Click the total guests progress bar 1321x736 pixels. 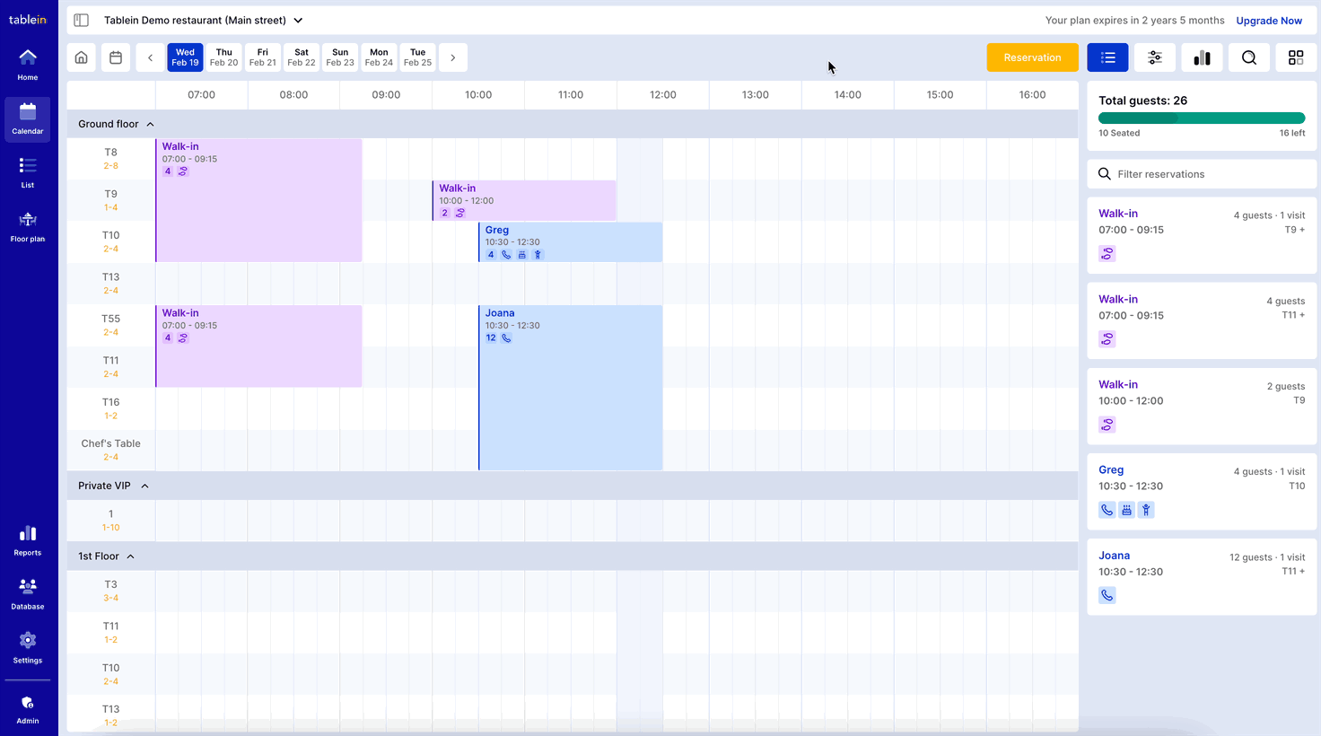click(x=1201, y=118)
